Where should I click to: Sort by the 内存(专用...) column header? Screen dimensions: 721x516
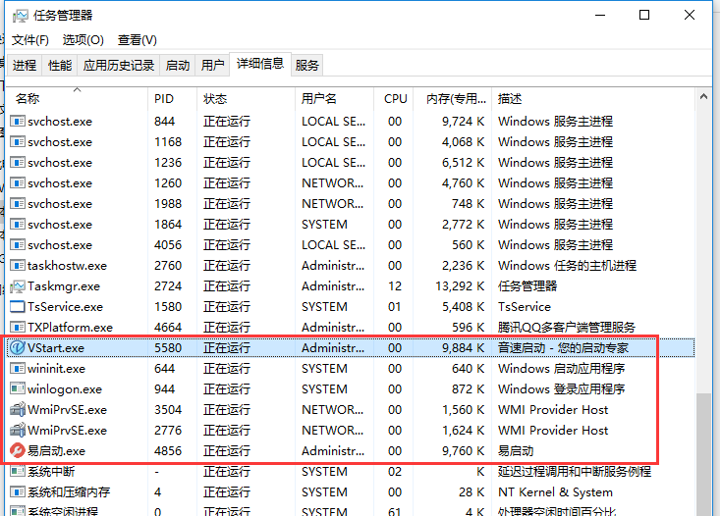pos(453,99)
